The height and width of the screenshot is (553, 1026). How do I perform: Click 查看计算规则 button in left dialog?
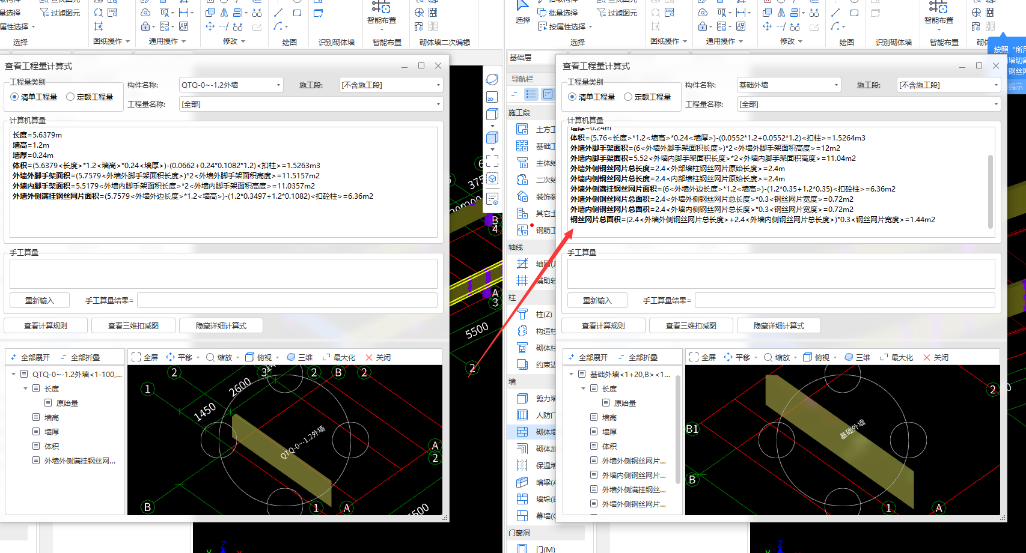(46, 325)
